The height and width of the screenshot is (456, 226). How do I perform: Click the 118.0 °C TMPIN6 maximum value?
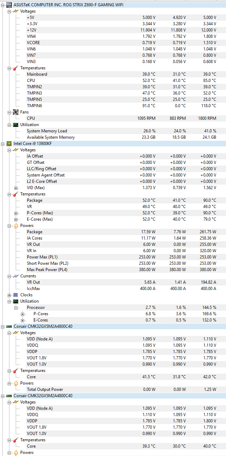tap(207, 106)
